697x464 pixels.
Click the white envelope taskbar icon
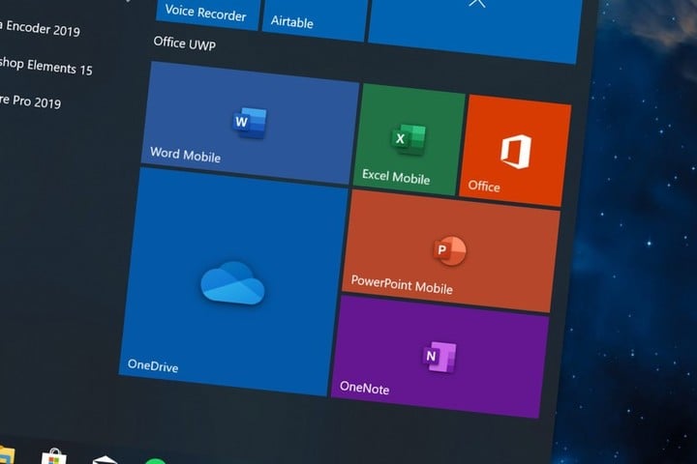[105, 460]
